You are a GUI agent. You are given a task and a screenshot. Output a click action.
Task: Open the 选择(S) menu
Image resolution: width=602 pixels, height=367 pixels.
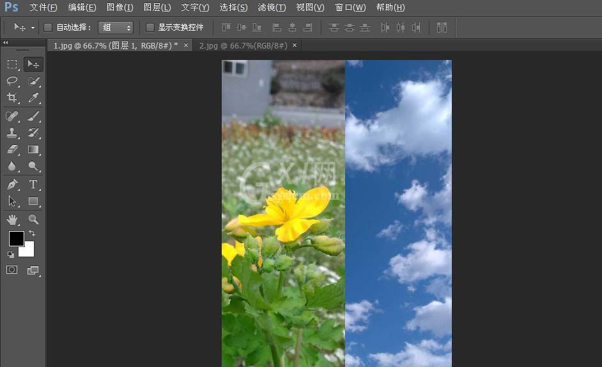click(233, 7)
